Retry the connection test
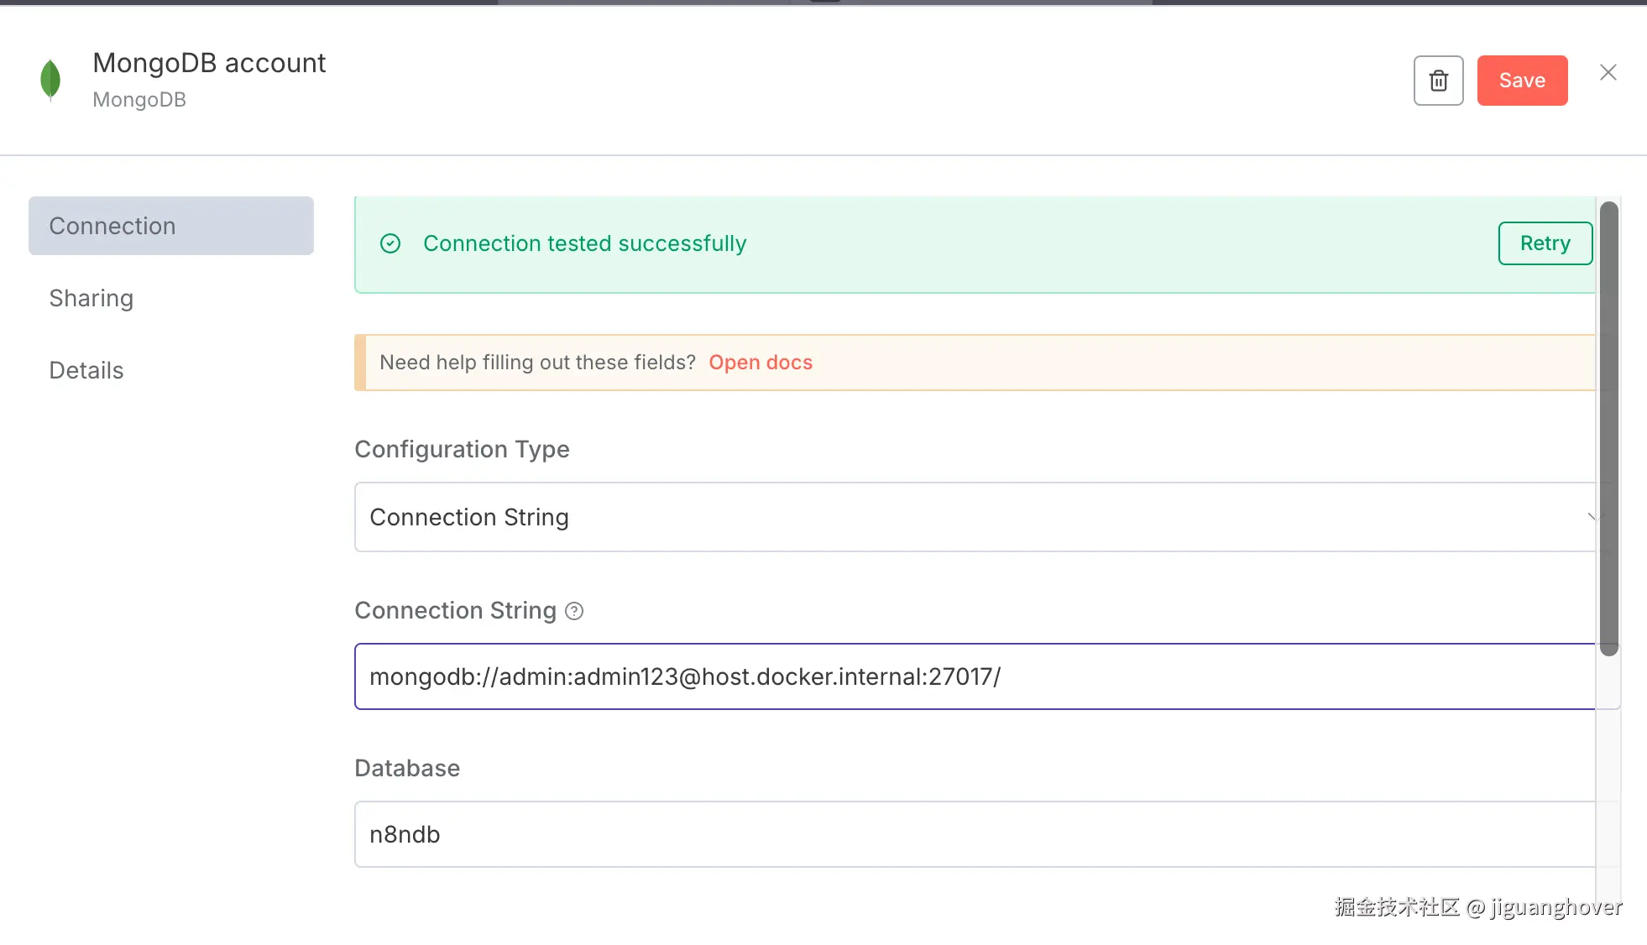 1545,243
